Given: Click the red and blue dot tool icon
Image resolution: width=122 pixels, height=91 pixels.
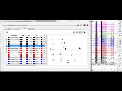Looking at the screenshot, I should [x=120, y=36].
